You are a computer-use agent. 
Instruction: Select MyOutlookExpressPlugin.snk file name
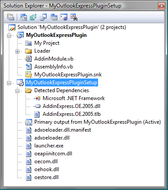tap(68, 75)
